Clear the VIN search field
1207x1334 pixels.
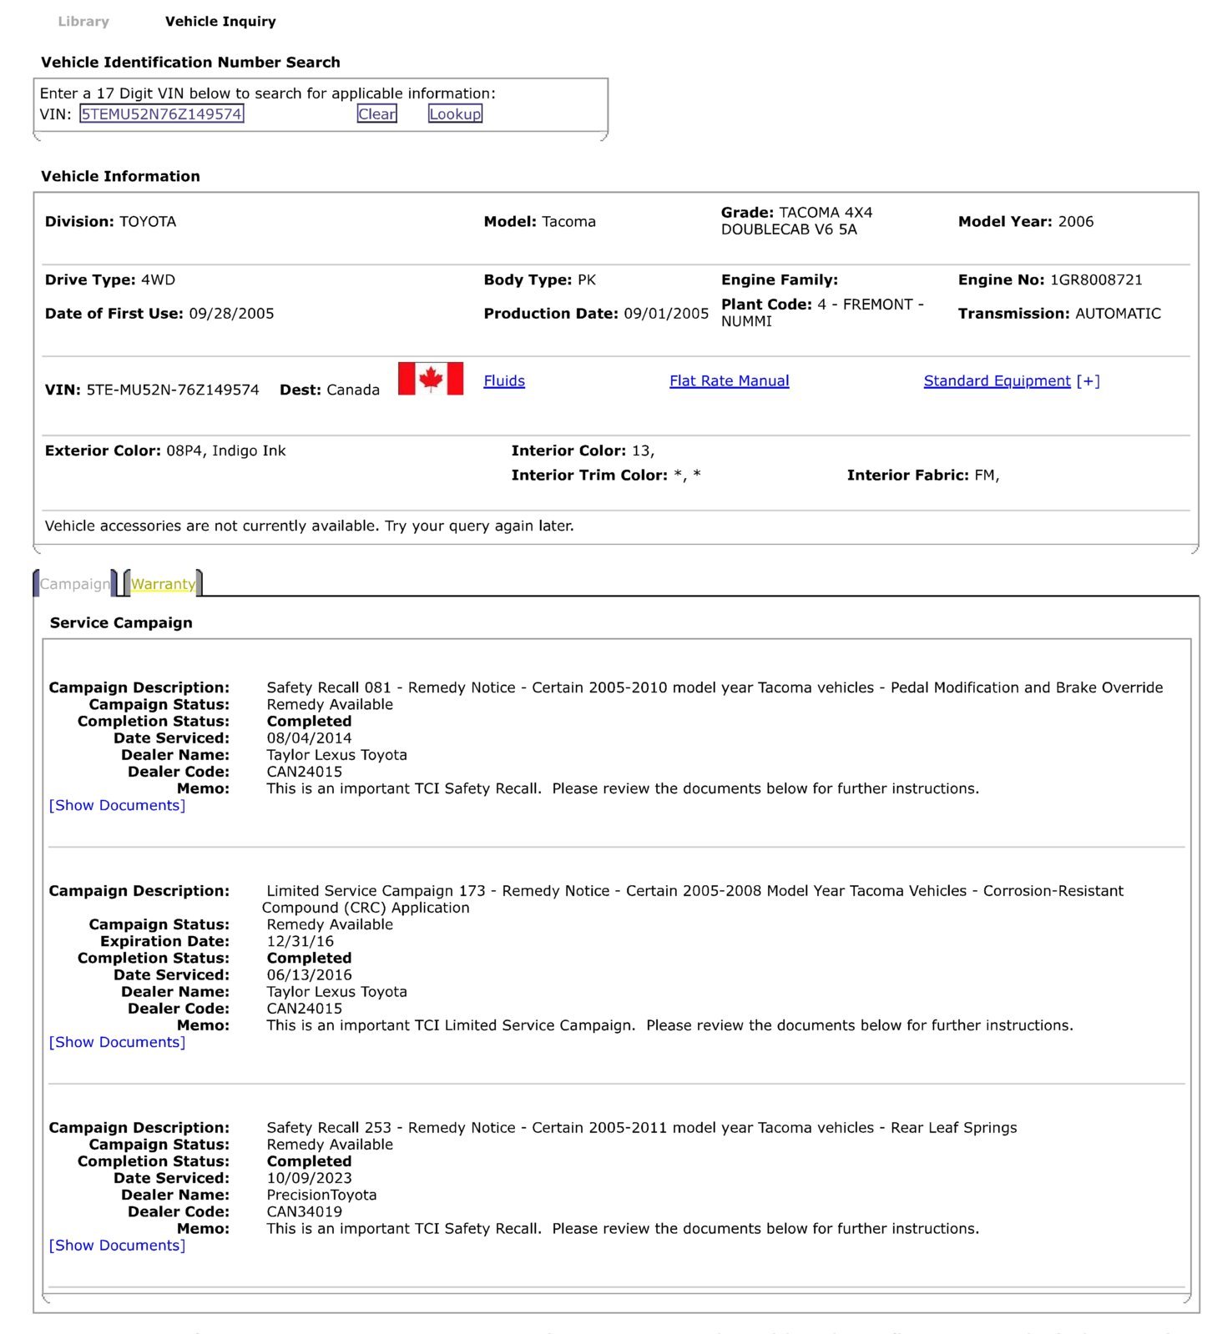pyautogui.click(x=376, y=114)
